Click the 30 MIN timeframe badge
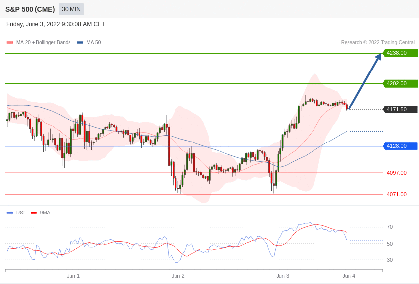Screen dimensions: 419x284 pos(71,9)
